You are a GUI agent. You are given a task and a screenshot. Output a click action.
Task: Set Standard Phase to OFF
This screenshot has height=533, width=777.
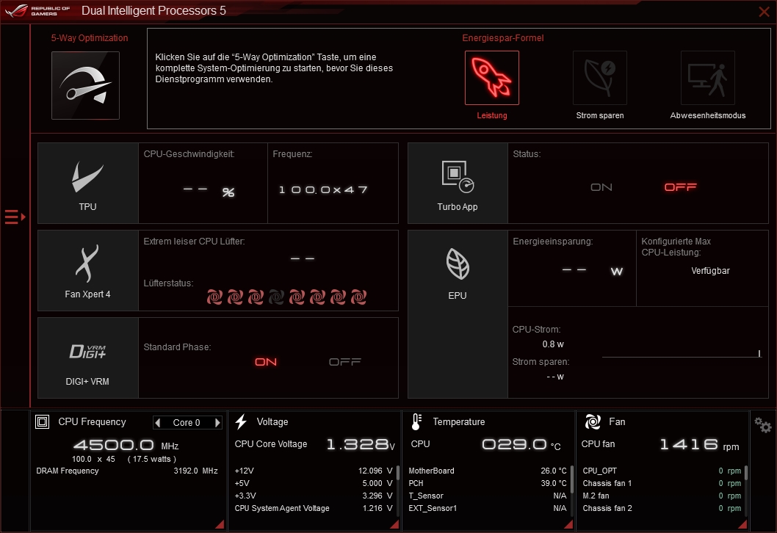point(345,362)
